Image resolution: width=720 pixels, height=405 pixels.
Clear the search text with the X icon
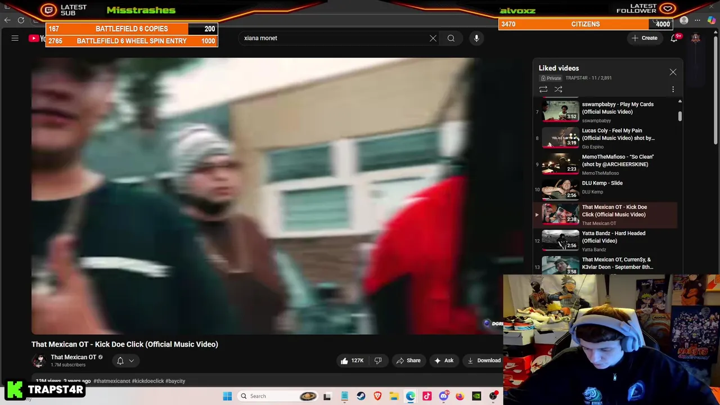tap(433, 38)
